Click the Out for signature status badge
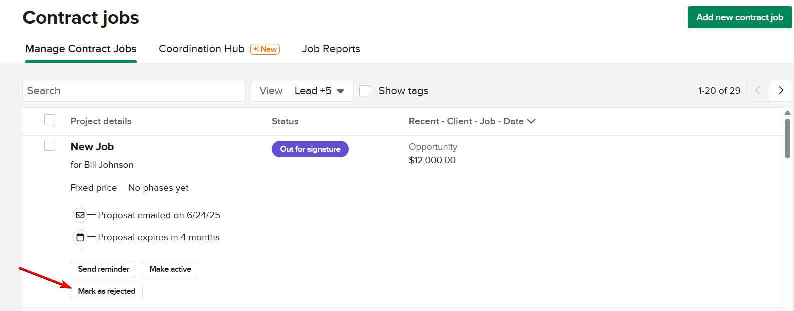Image resolution: width=794 pixels, height=311 pixels. (310, 149)
